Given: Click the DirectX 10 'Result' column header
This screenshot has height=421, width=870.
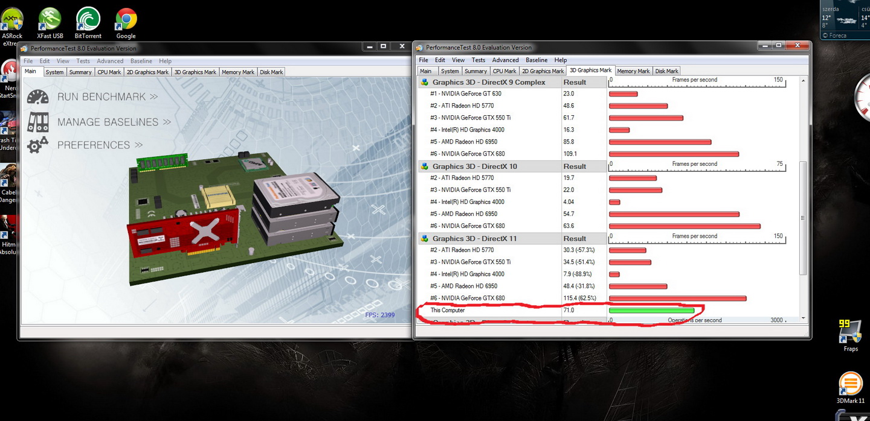Looking at the screenshot, I should 575,166.
